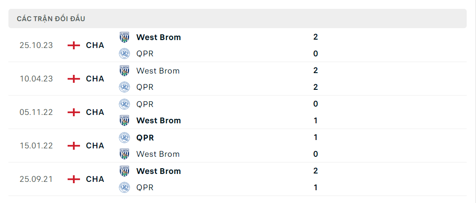Click QPR crest in 10.04.23 match
Viewport: 476px width, 203px height.
125,87
